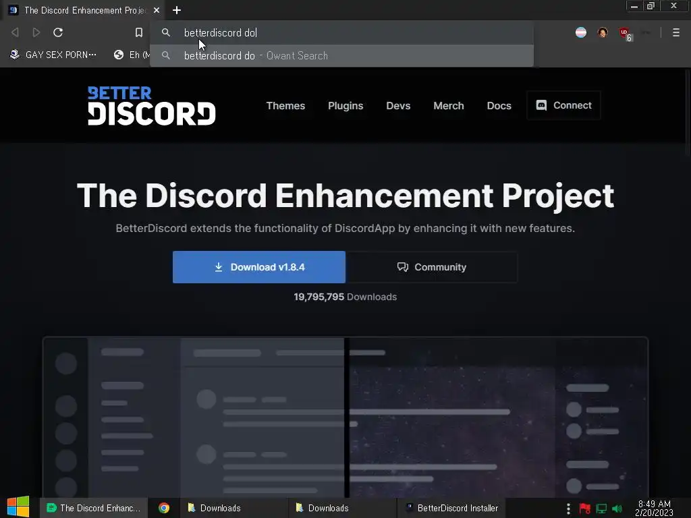
Task: Click Download v1.8.4 button
Action: [x=259, y=267]
